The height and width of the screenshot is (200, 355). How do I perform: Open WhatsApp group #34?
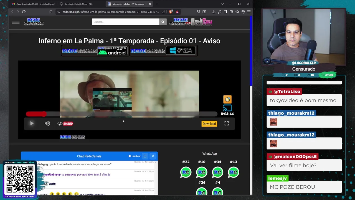coord(218,172)
